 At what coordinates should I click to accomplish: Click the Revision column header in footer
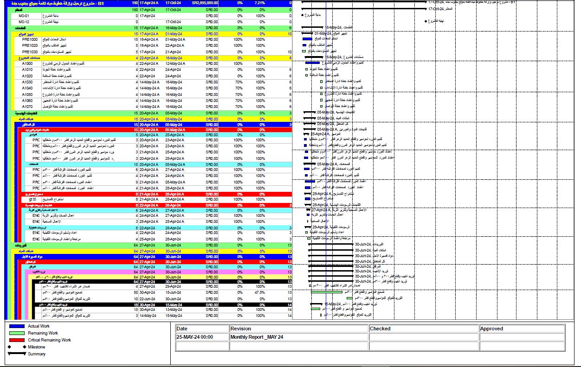240,329
